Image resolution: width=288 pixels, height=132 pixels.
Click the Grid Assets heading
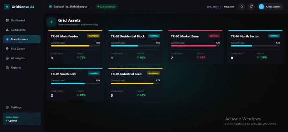pos(69,20)
